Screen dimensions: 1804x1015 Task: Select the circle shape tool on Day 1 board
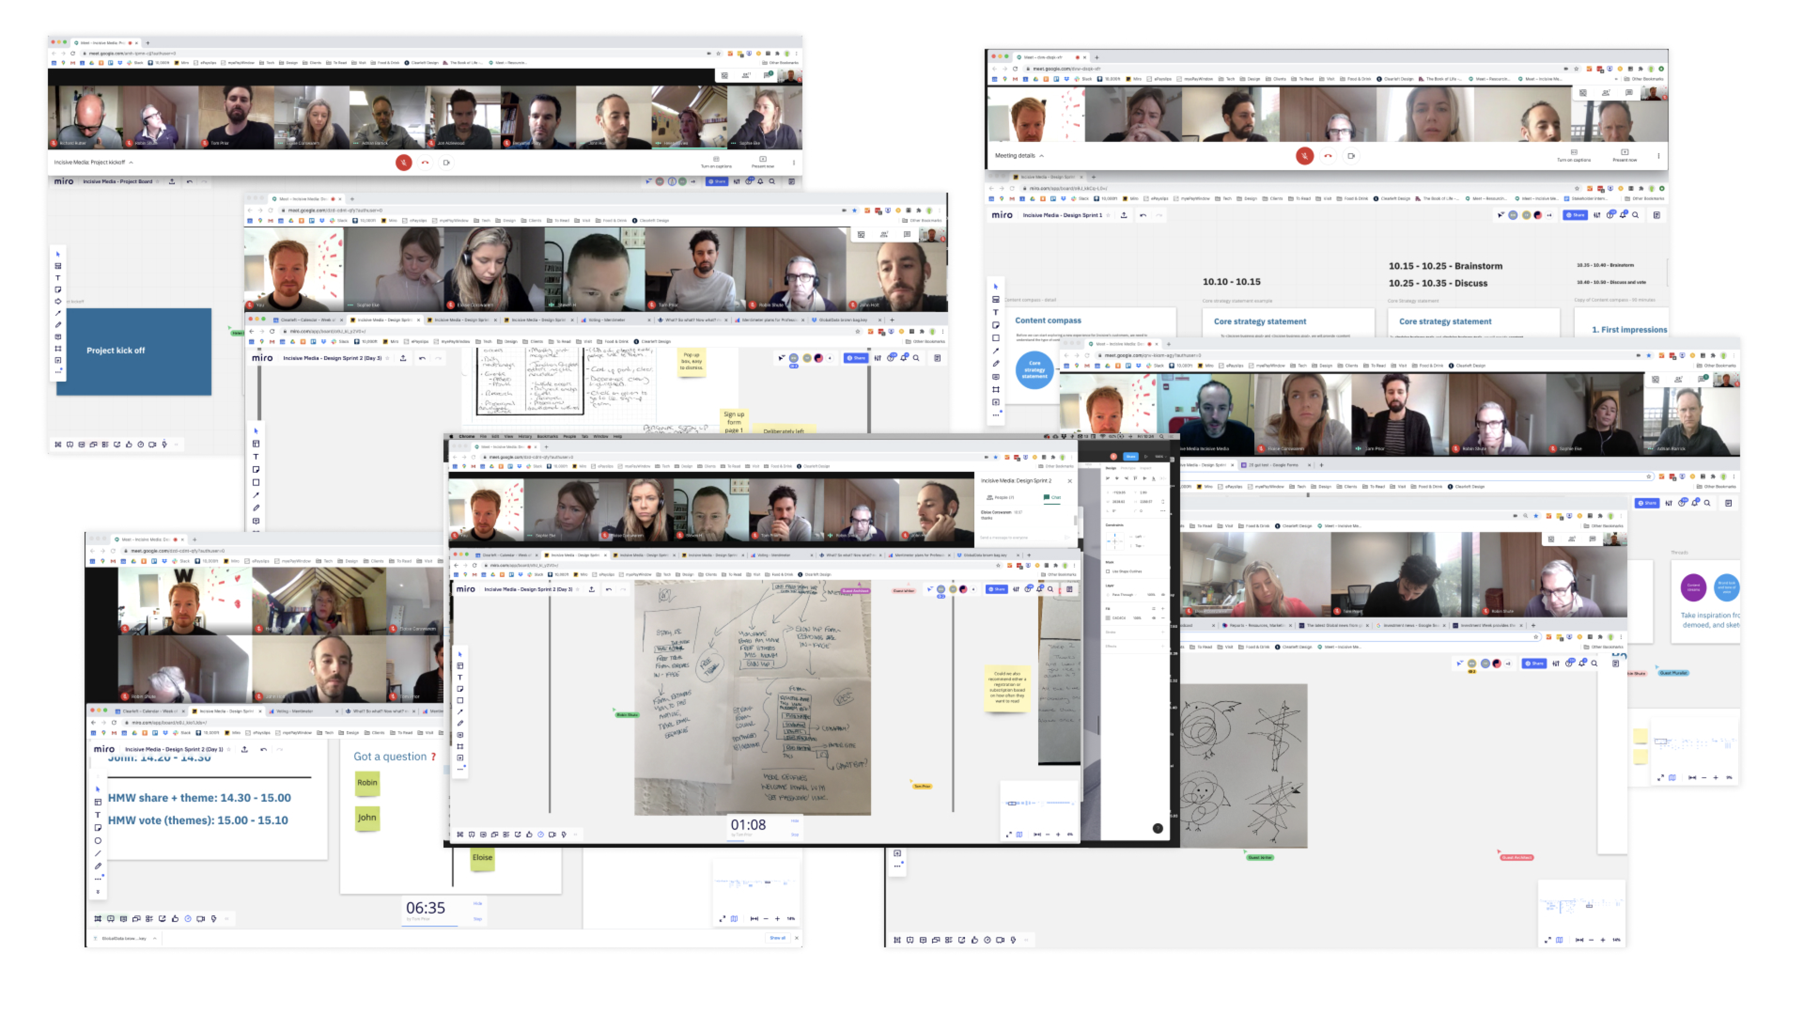(98, 841)
